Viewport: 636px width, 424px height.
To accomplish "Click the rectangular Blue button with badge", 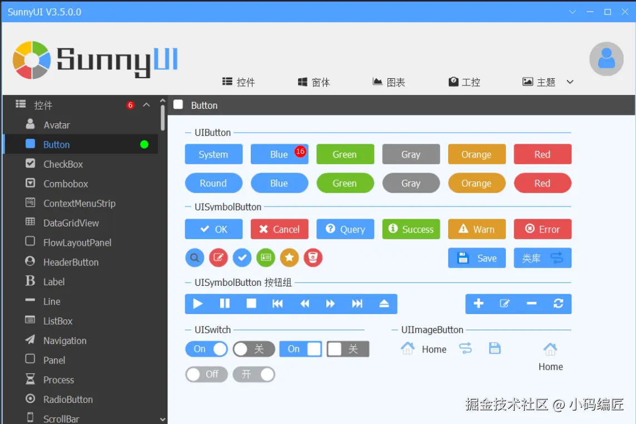I will tap(280, 154).
